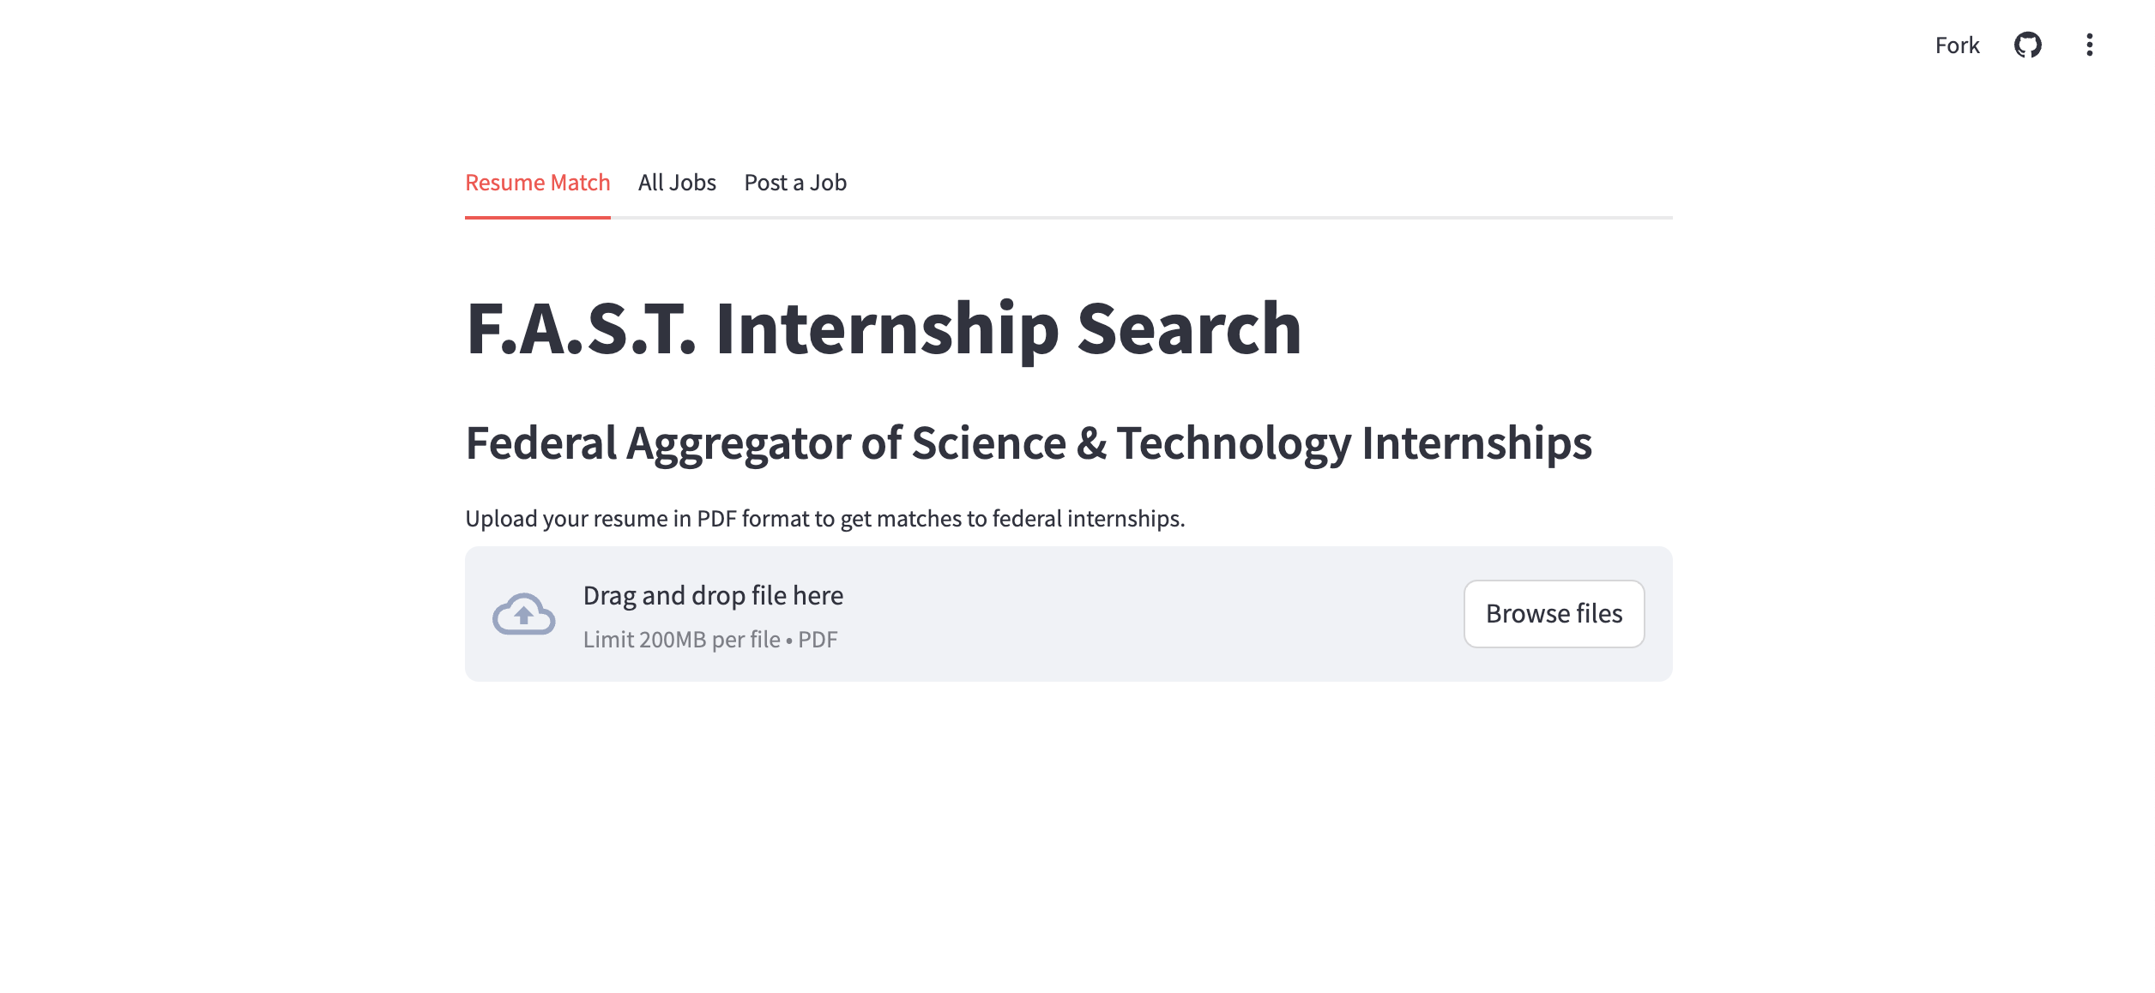Open the GitHub repository icon

(2027, 45)
